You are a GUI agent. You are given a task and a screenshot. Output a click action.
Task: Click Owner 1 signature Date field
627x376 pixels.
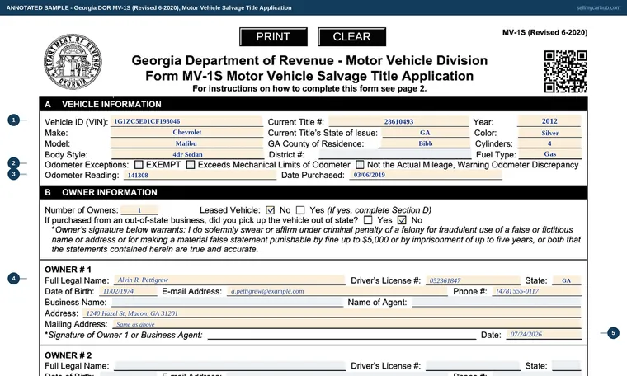point(544,335)
